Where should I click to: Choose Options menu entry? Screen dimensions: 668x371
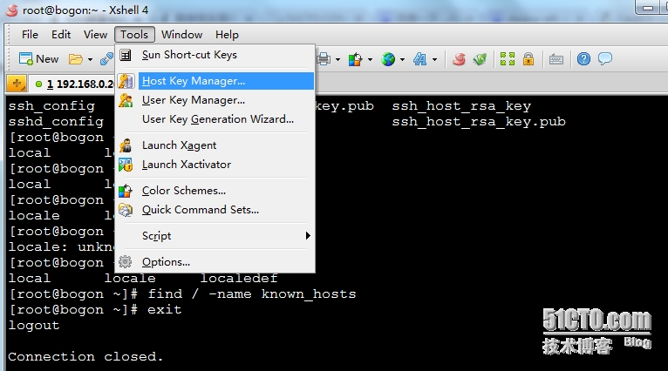[x=215, y=261]
